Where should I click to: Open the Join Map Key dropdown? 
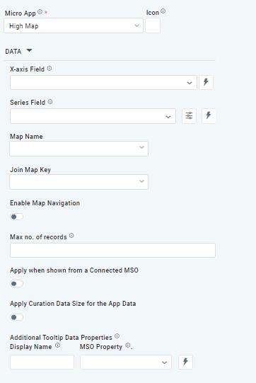click(78, 182)
